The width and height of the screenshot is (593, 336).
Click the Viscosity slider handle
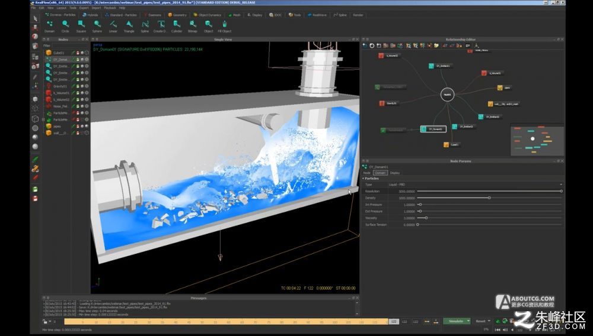pos(426,218)
